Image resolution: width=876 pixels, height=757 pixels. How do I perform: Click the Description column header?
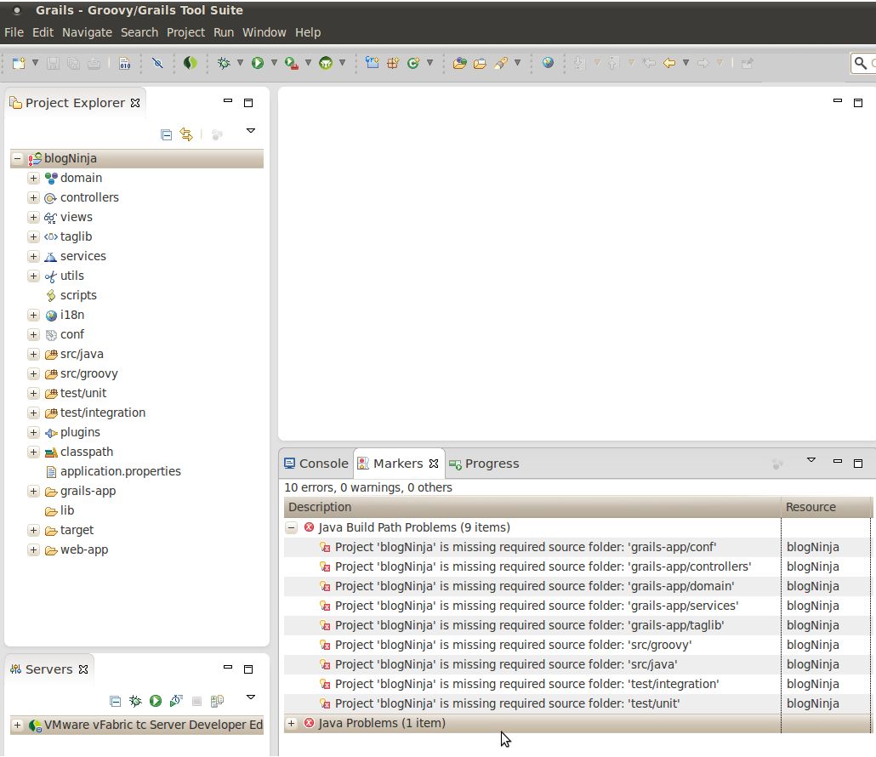[x=532, y=507]
